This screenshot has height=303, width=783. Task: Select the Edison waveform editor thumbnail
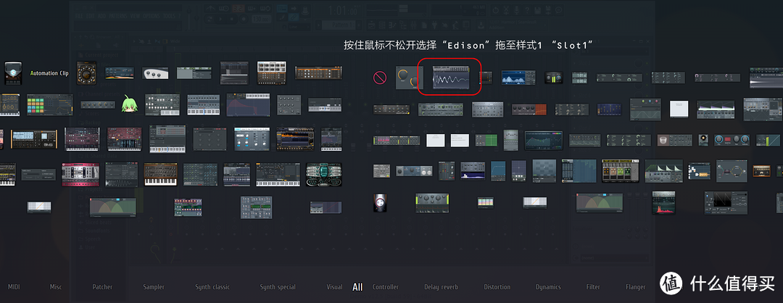click(x=451, y=78)
